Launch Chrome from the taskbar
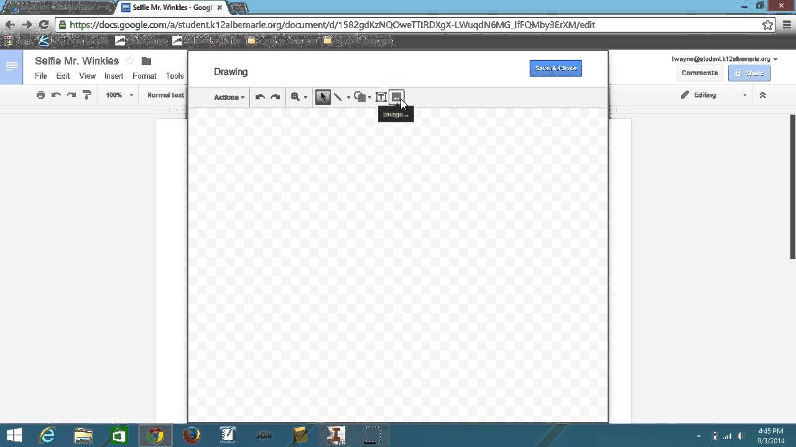The image size is (796, 447). [x=155, y=435]
